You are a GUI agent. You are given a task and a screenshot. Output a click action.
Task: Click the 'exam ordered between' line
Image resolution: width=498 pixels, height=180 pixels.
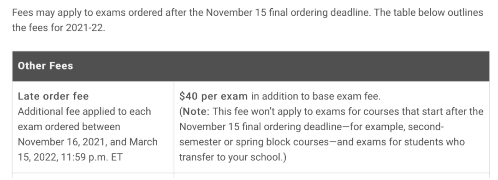[x=69, y=127]
